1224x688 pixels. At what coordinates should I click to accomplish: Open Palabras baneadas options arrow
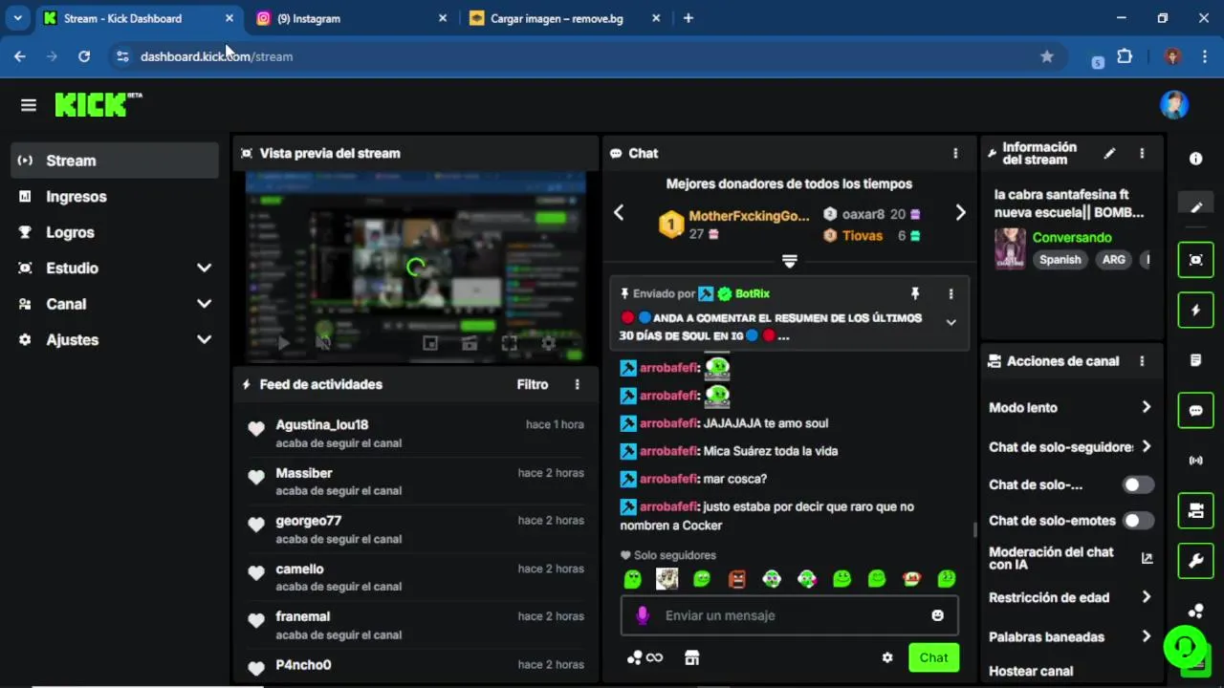click(x=1146, y=636)
